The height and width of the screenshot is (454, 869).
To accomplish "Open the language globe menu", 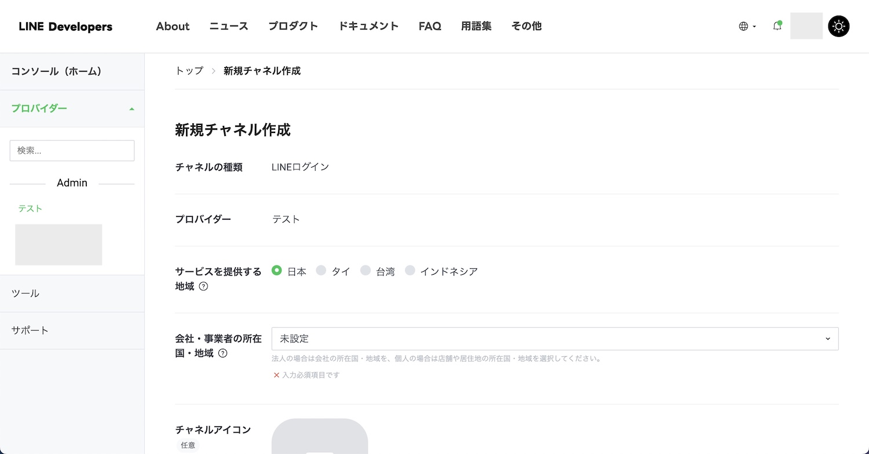I will pyautogui.click(x=747, y=26).
